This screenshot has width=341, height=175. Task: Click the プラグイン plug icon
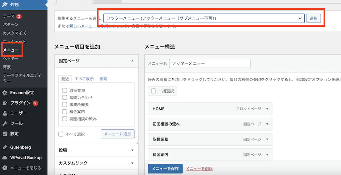(x=5, y=103)
